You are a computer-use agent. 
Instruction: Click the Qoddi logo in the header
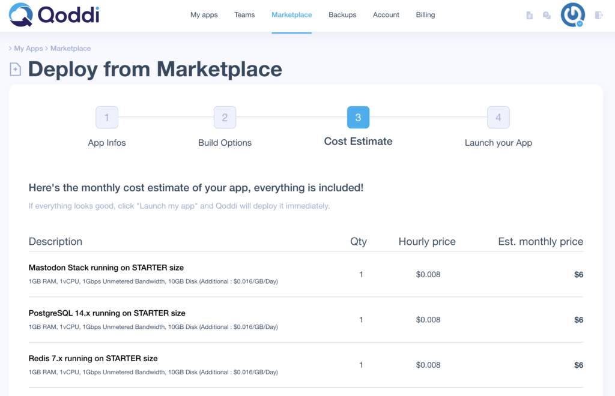(54, 15)
